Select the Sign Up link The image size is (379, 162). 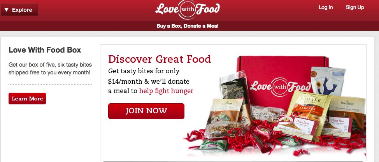[355, 7]
